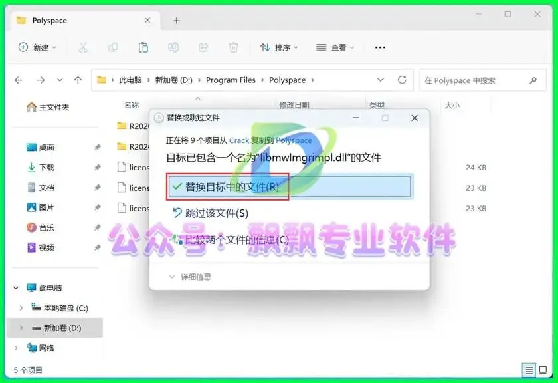The image size is (558, 383).
Task: Maximize the Polyspace Explorer window
Action: click(508, 14)
